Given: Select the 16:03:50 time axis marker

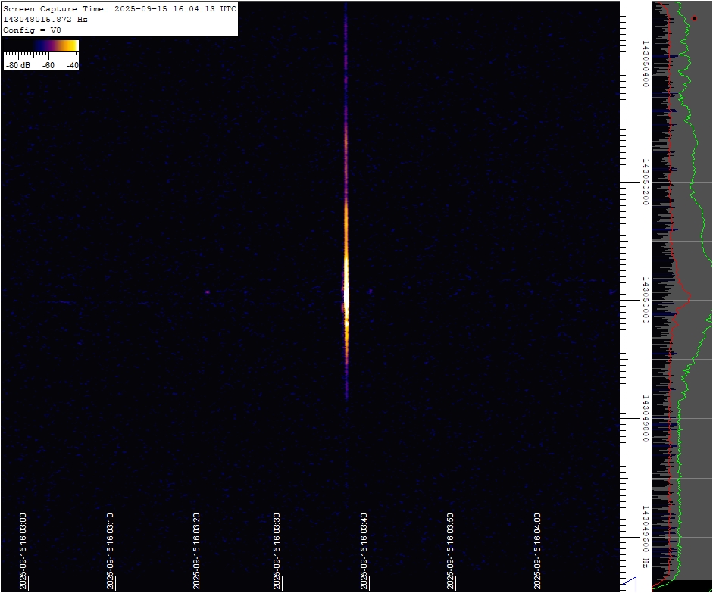Looking at the screenshot, I should pos(450,551).
